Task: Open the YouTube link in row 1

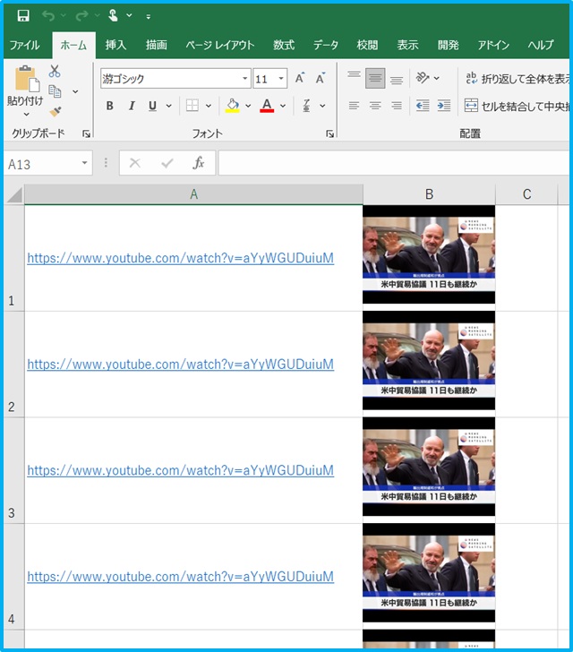Action: click(181, 258)
